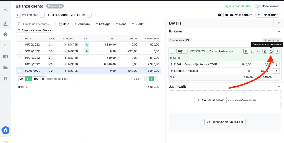
Task: Click the Demander des précisions question icon
Action: [x=271, y=51]
